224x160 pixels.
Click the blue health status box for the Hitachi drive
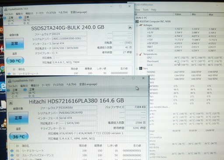click(18, 118)
